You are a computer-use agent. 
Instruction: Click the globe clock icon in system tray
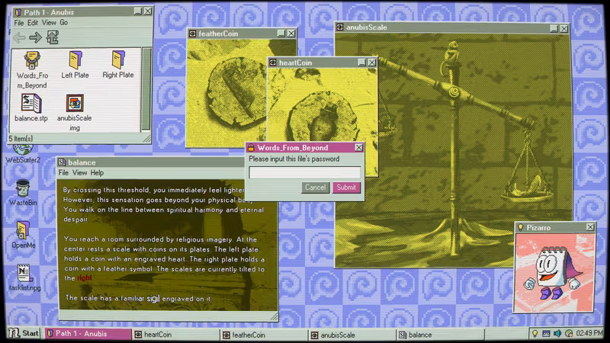pyautogui.click(x=569, y=334)
